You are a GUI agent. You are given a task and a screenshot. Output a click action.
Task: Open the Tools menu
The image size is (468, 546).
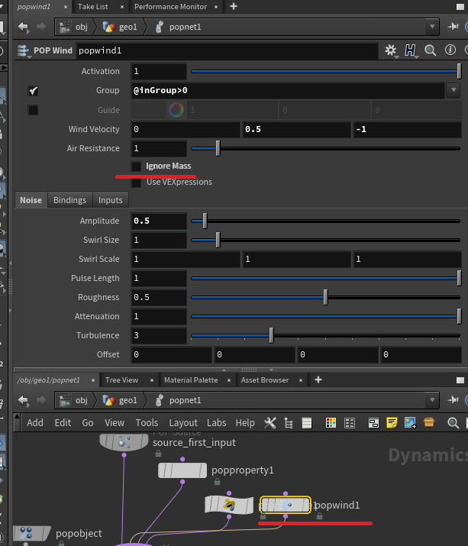[147, 423]
